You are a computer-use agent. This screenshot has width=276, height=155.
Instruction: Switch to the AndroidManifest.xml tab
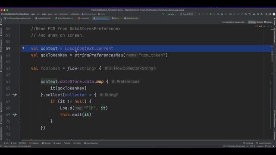[x=64, y=18]
